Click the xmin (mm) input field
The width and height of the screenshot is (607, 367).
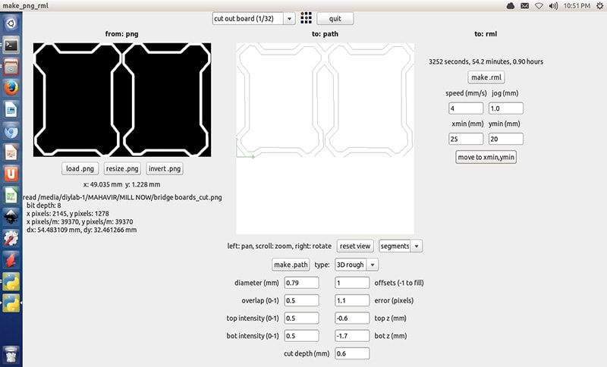click(466, 139)
